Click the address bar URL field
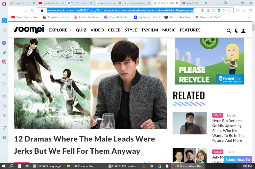Image resolution: width=255 pixels, height=169 pixels. [120, 10]
